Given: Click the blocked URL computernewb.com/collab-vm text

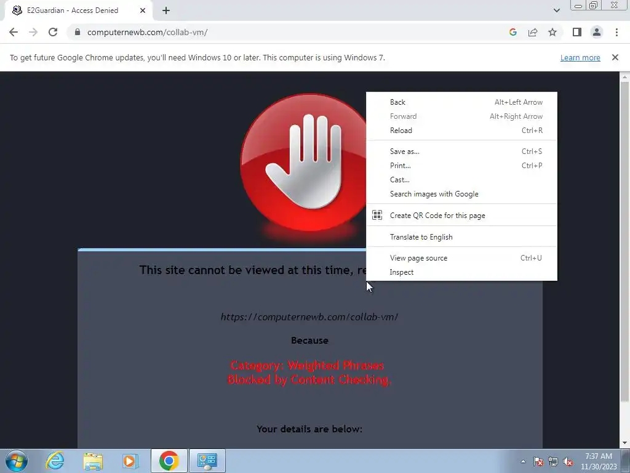Looking at the screenshot, I should (x=309, y=317).
